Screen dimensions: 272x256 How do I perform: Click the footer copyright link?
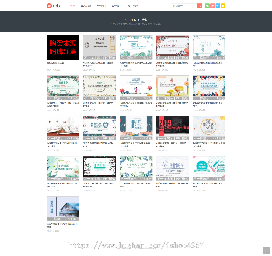pos(136,249)
